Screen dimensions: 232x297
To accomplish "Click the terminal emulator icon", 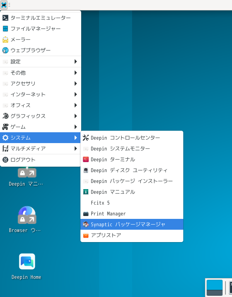I will coord(5,18).
